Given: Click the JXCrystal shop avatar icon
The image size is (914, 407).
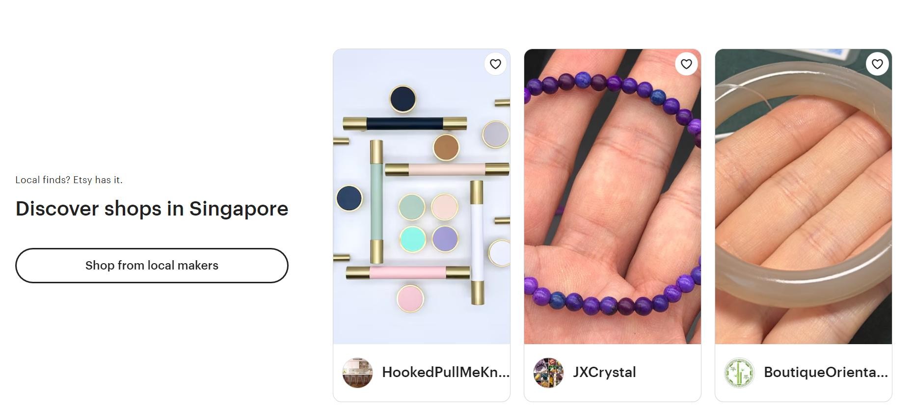Looking at the screenshot, I should coord(548,373).
